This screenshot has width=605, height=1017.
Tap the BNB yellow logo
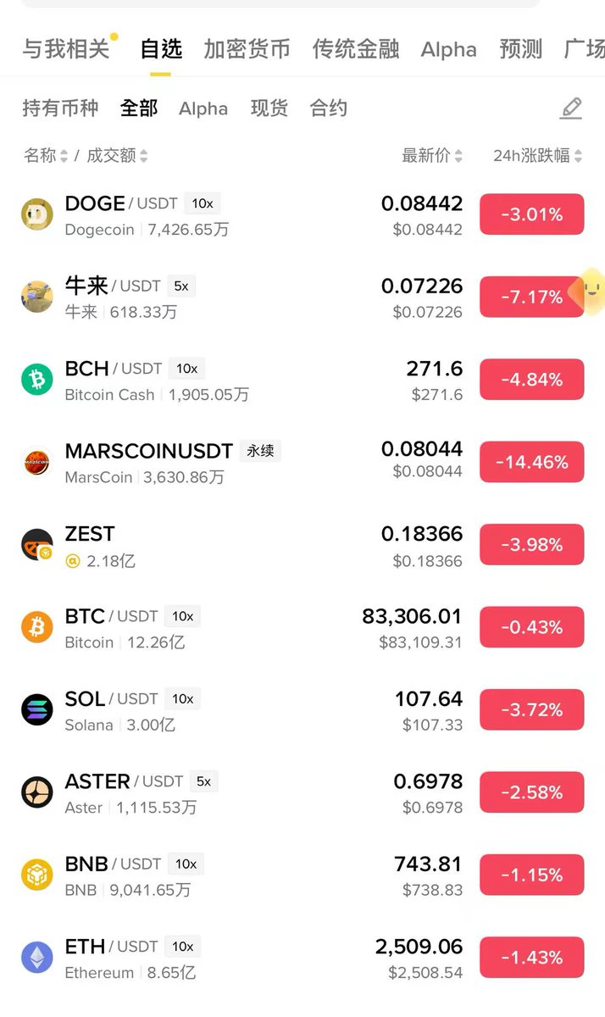click(37, 875)
